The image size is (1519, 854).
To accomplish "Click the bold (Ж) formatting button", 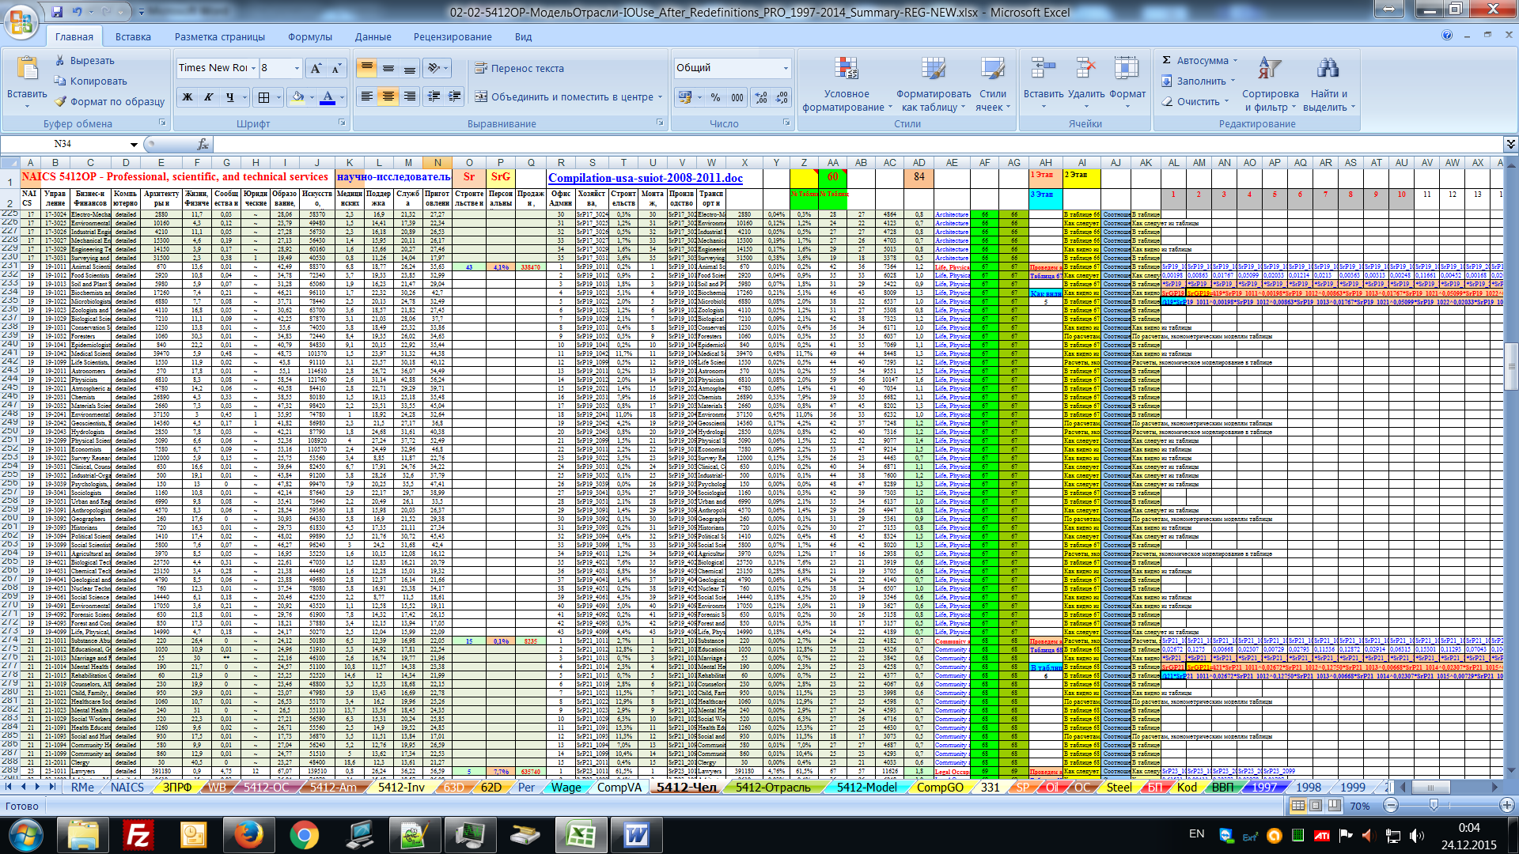I will coord(188,97).
